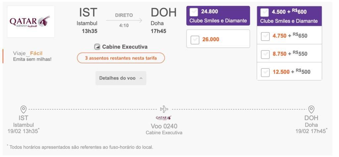Tick the 4.750 + R$650 fare checkbox
Image resolution: width=339 pixels, height=157 pixels.
[x=265, y=36]
